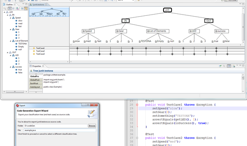Select TestCase1 in test case list
247x146 pixels.
[x=40, y=48]
